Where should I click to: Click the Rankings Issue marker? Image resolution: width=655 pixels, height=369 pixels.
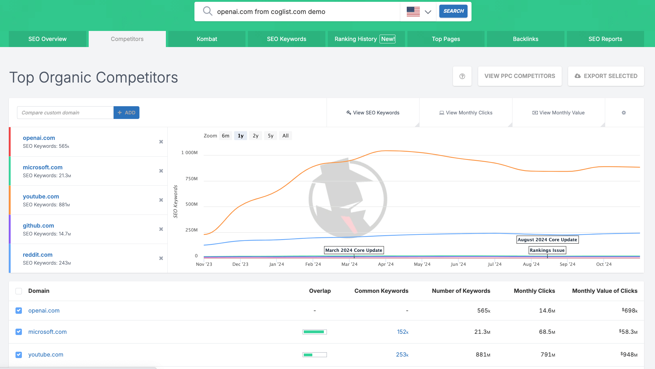(547, 250)
